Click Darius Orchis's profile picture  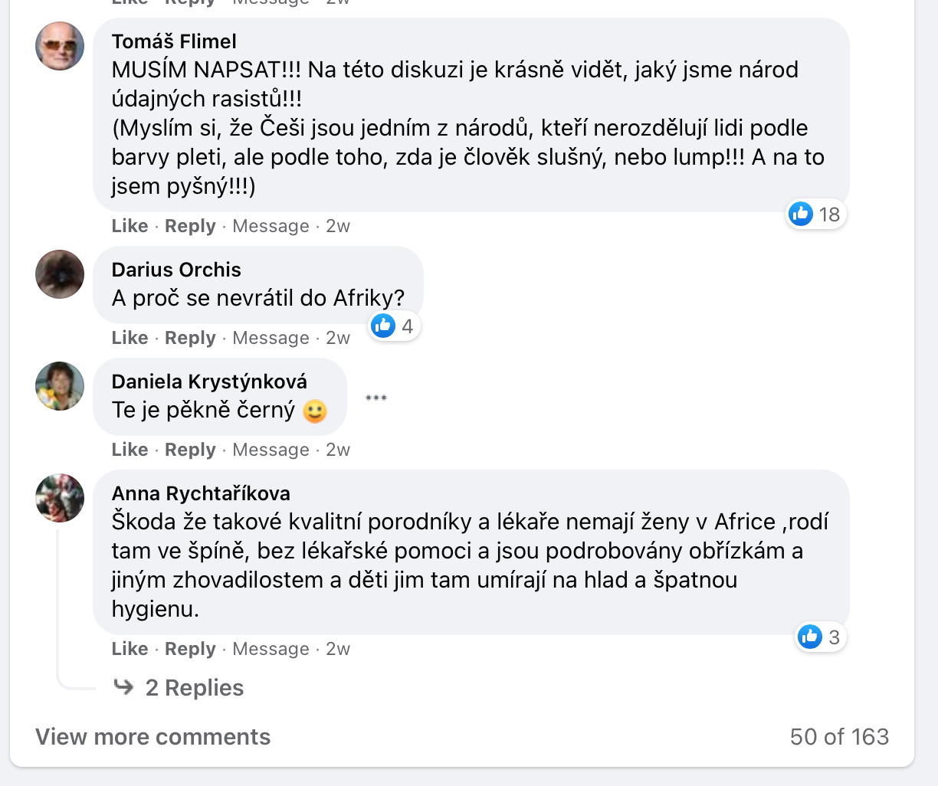[60, 274]
